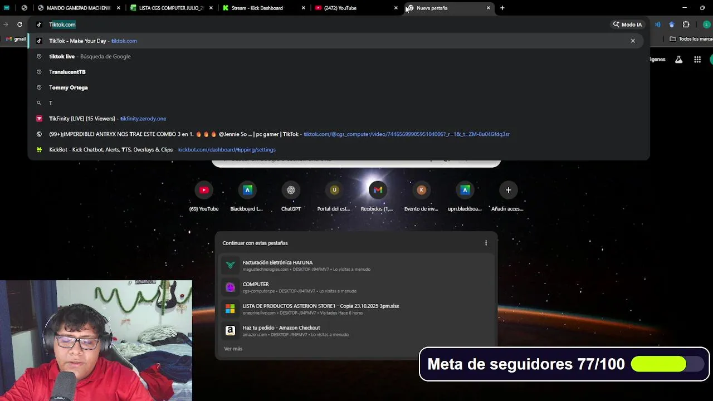This screenshot has width=713, height=401.
Task: Click the HATUNA site icon in tab list
Action: coord(230,265)
